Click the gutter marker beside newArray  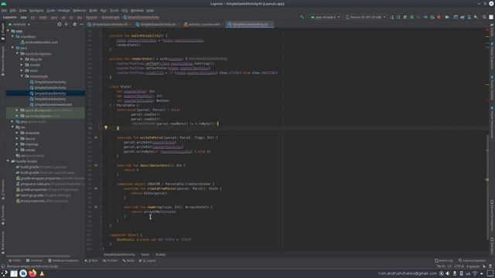[x=95, y=207]
